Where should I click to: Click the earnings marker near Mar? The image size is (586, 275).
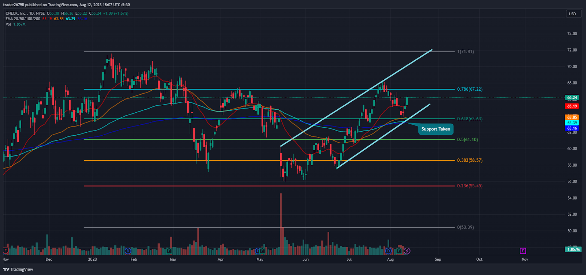click(169, 251)
